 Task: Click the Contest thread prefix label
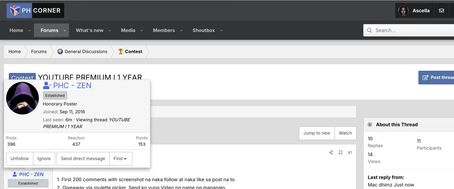click(x=22, y=78)
